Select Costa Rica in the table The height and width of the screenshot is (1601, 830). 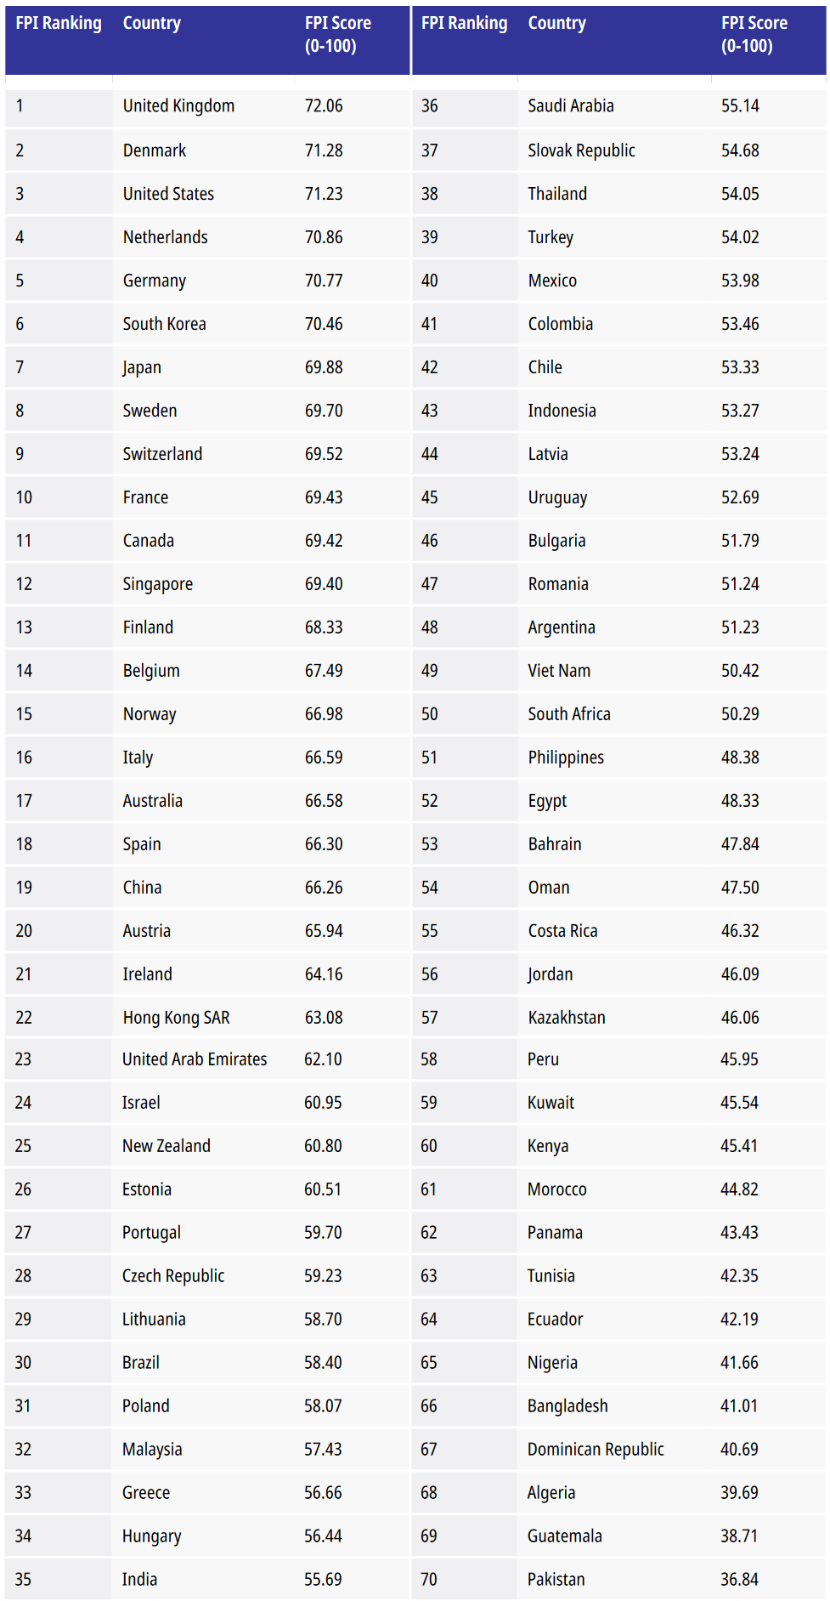click(562, 931)
